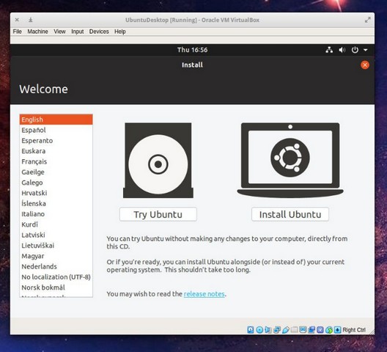Select Íslenska in the language list

pyautogui.click(x=56, y=204)
